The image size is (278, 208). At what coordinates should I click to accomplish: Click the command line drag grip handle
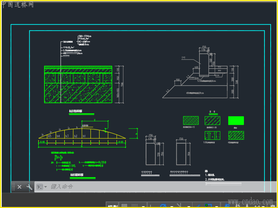[14, 187]
